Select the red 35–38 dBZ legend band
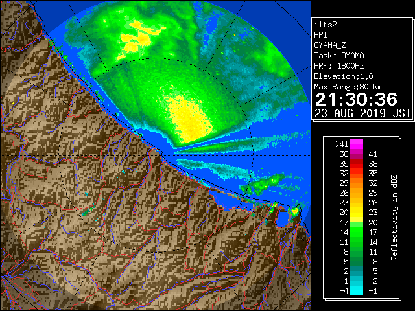Viewport: 415px width, 311px height. click(357, 164)
